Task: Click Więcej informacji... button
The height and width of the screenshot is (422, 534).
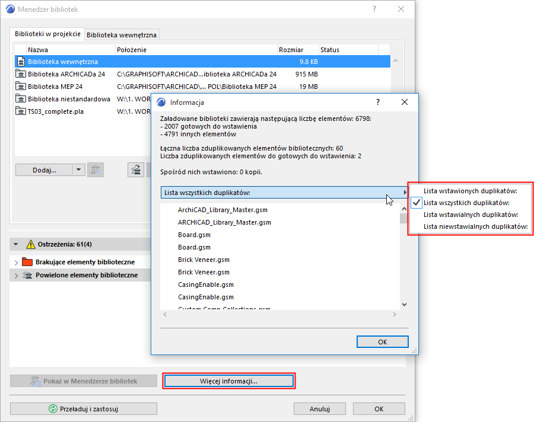Action: click(228, 381)
